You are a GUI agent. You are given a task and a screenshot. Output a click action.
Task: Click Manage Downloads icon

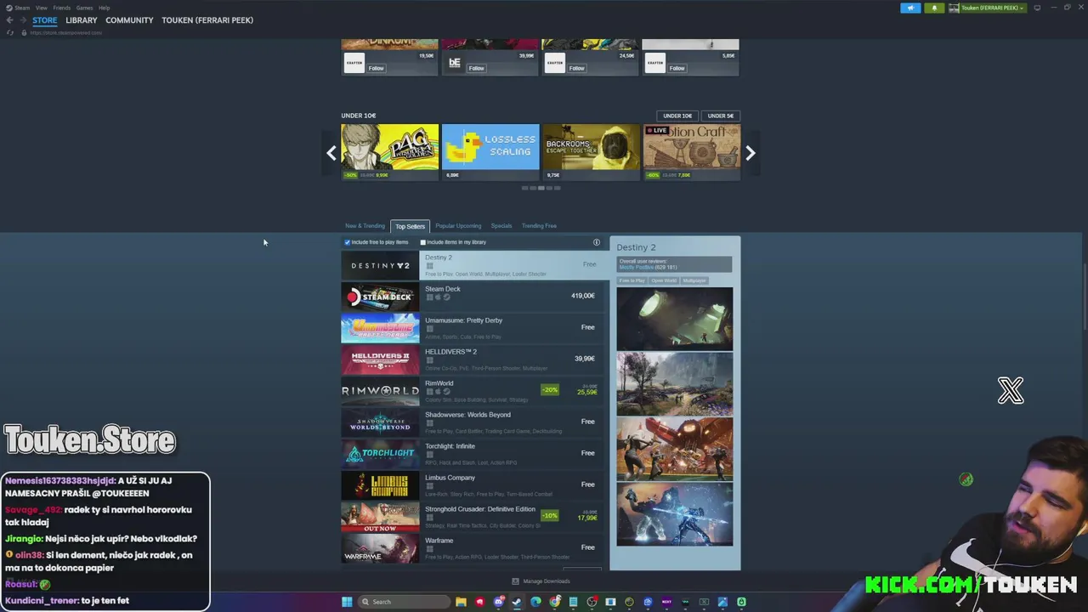pyautogui.click(x=515, y=581)
